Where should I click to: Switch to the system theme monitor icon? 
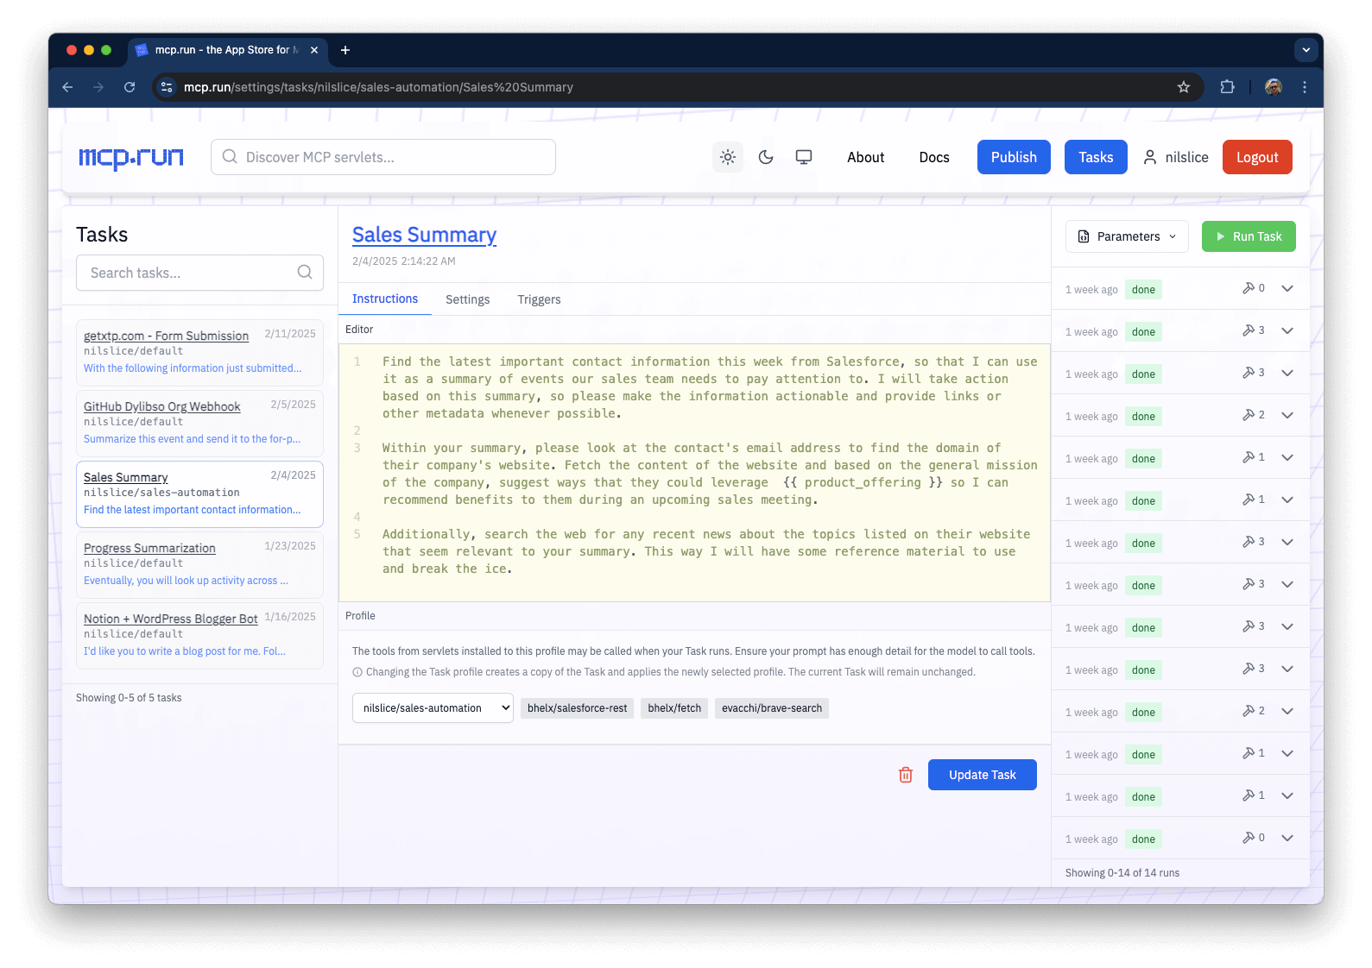tap(804, 157)
